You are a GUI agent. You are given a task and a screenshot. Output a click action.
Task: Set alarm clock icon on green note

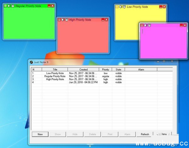coord(13,6)
